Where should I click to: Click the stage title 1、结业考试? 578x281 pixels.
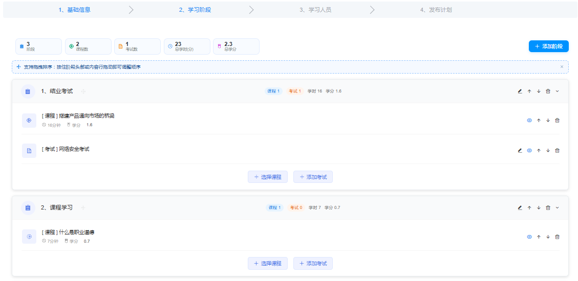(57, 91)
